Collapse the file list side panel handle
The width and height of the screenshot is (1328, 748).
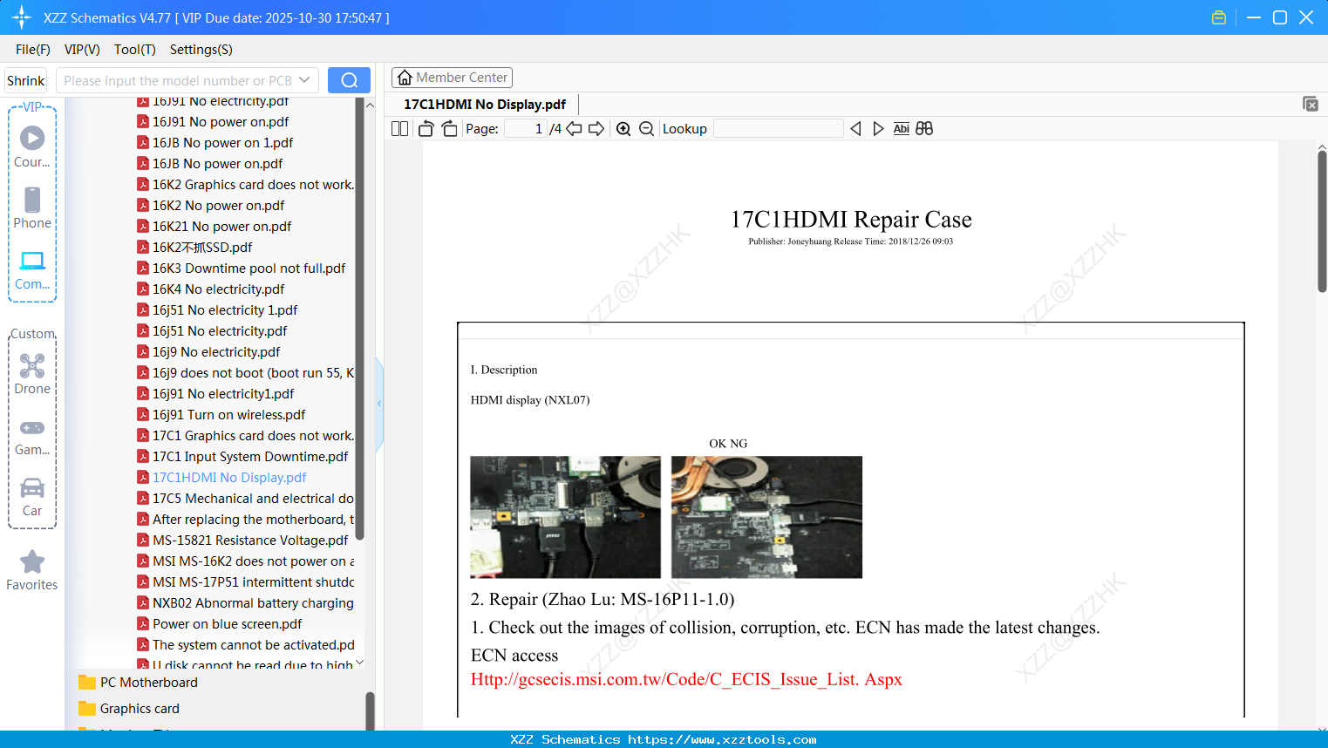click(379, 404)
